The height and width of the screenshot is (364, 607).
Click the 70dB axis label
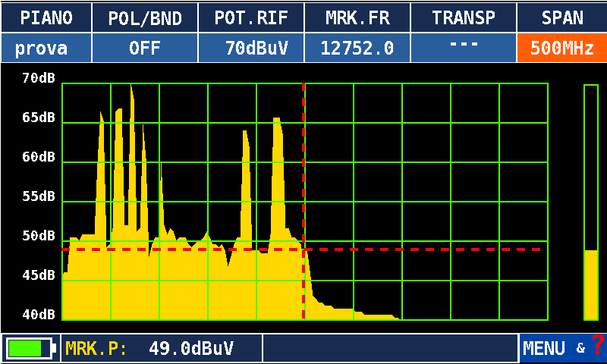point(39,78)
